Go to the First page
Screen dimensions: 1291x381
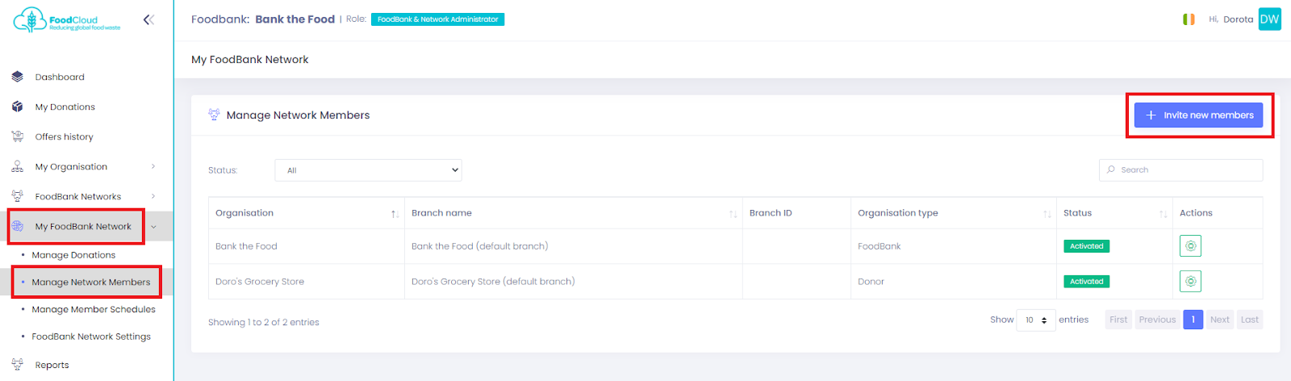[x=1118, y=320]
